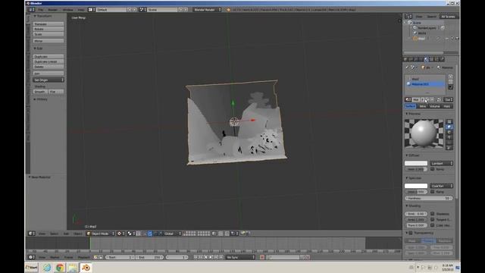Select flat plane preview type icon
Screen dimensions: 485x273
click(449, 121)
